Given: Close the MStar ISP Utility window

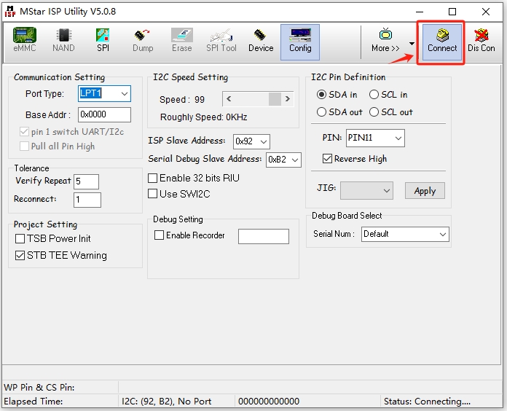Looking at the screenshot, I should click(x=486, y=12).
